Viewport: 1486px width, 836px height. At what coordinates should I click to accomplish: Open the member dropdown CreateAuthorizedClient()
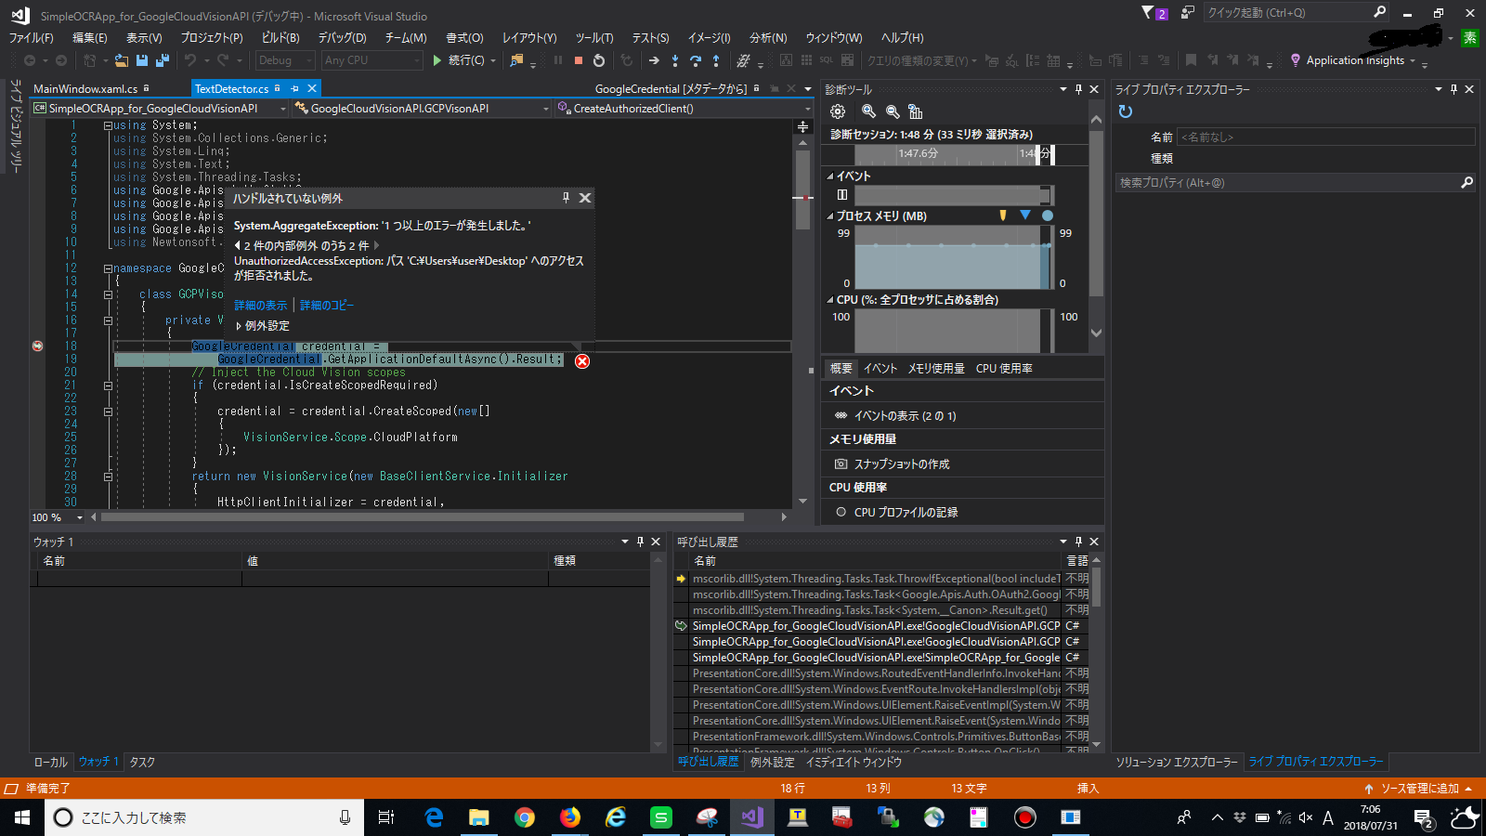pyautogui.click(x=685, y=109)
